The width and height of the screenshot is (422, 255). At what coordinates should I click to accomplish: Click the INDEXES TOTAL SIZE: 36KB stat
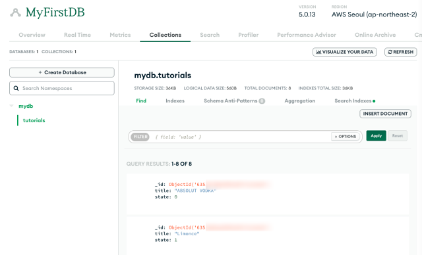[x=325, y=88]
